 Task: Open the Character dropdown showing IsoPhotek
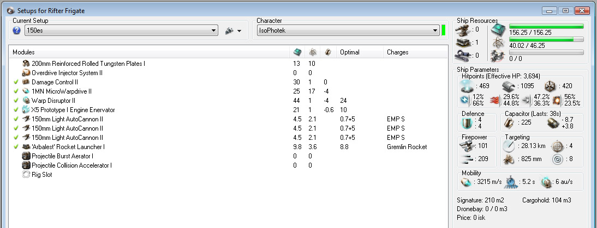coord(348,30)
